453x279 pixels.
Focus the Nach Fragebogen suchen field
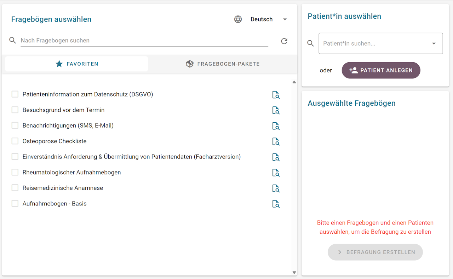144,41
